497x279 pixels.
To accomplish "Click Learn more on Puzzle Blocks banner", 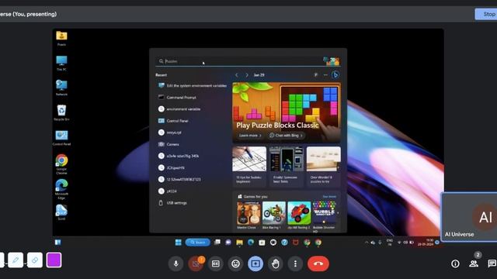I will pos(250,136).
